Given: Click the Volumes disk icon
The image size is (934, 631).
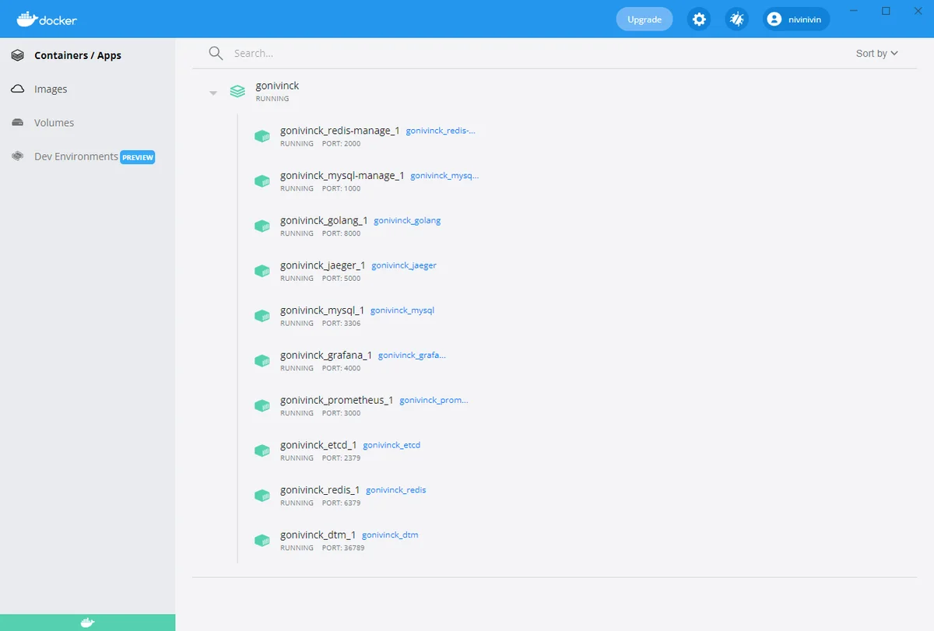Looking at the screenshot, I should 17,123.
